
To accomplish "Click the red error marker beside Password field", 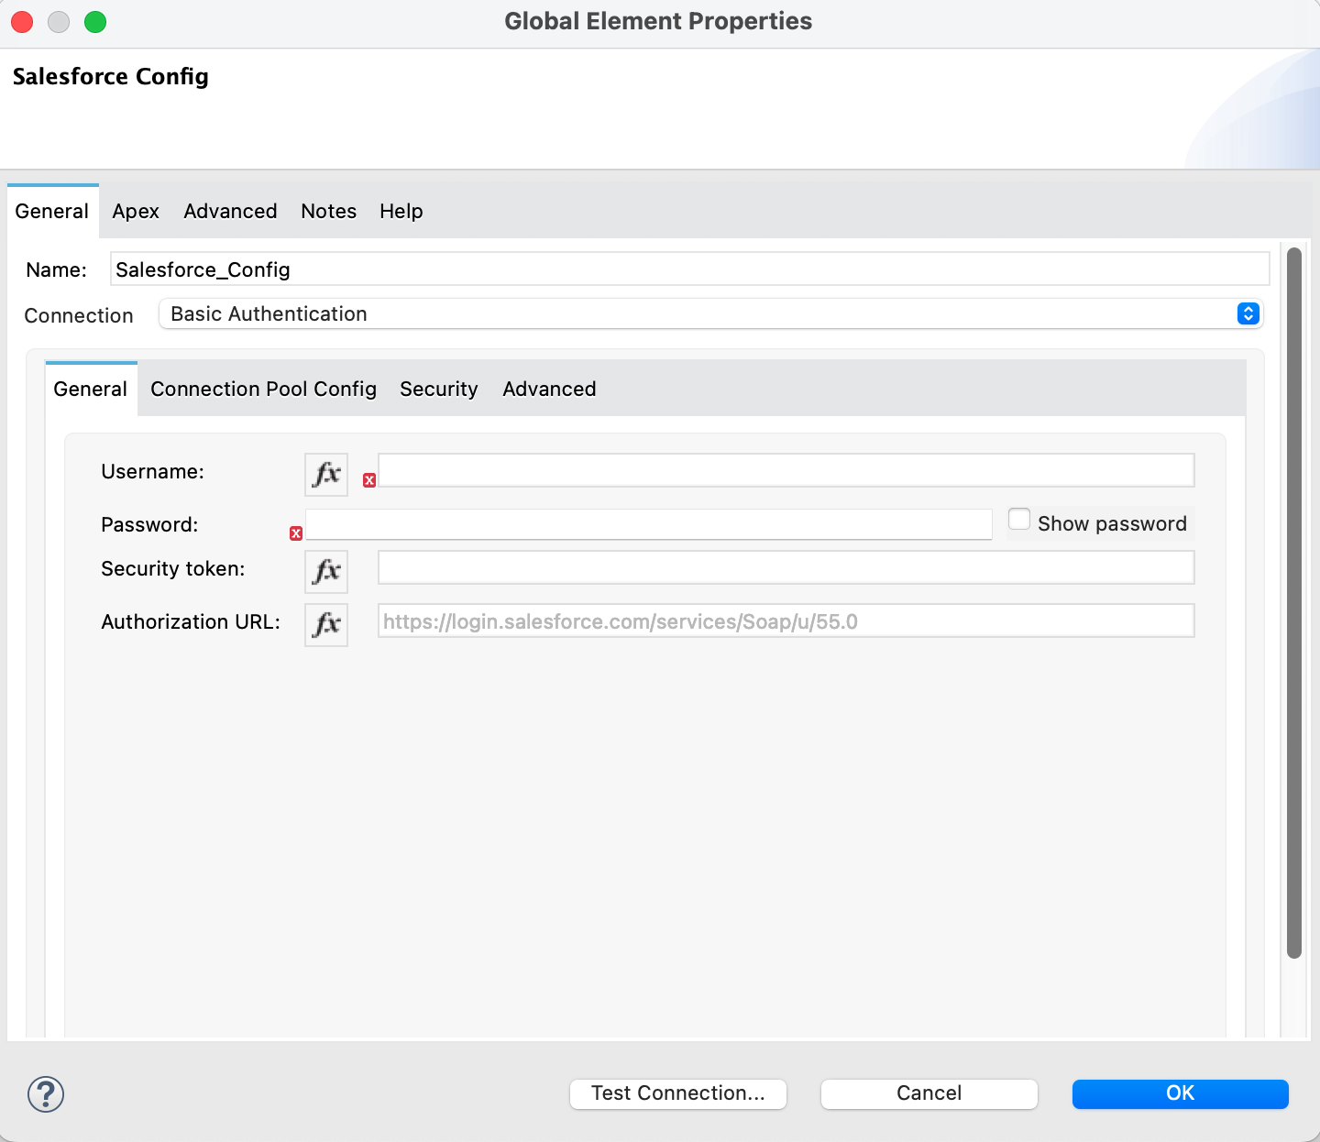I will pos(296,533).
